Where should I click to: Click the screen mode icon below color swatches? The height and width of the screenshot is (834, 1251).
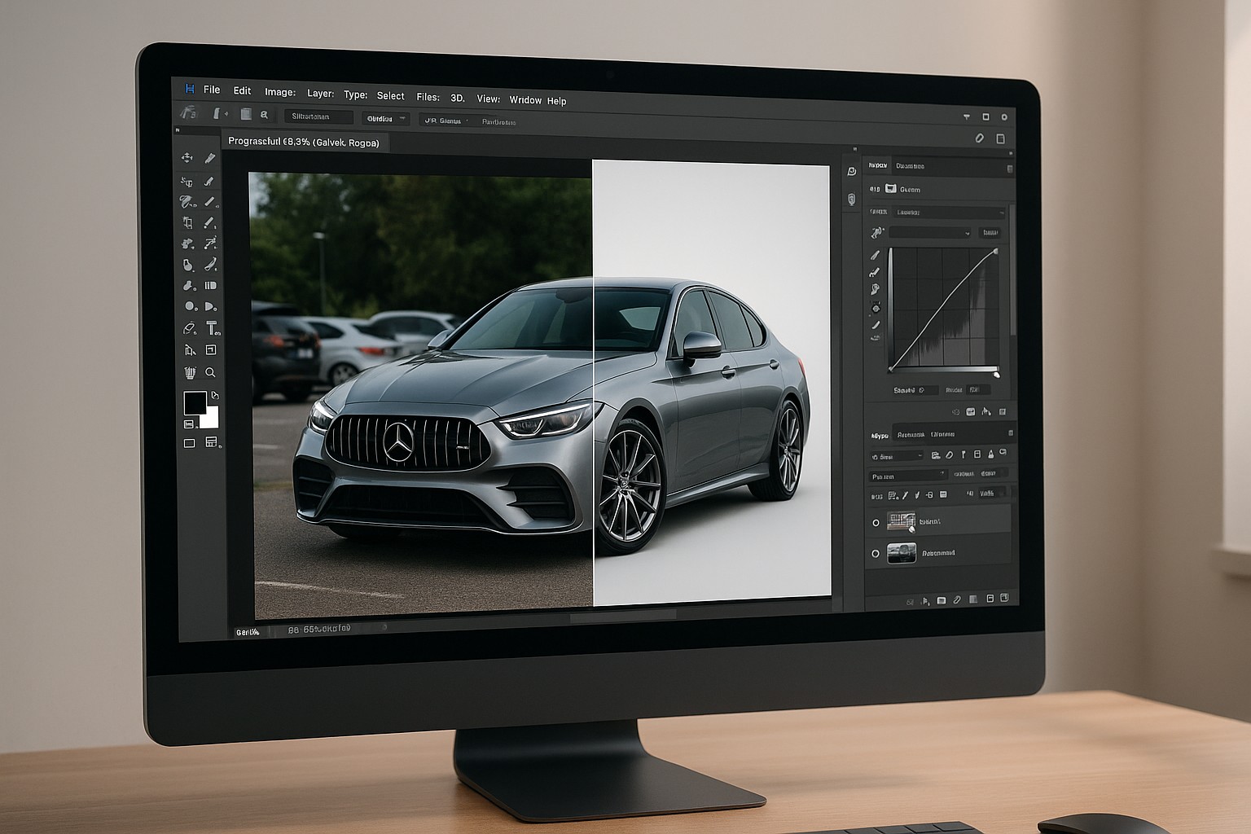tap(189, 443)
